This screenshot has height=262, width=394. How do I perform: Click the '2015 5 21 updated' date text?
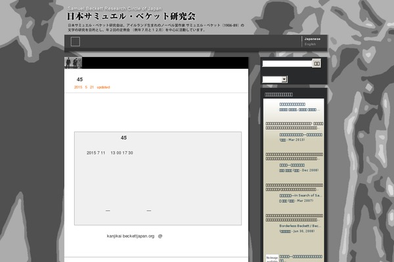(92, 87)
